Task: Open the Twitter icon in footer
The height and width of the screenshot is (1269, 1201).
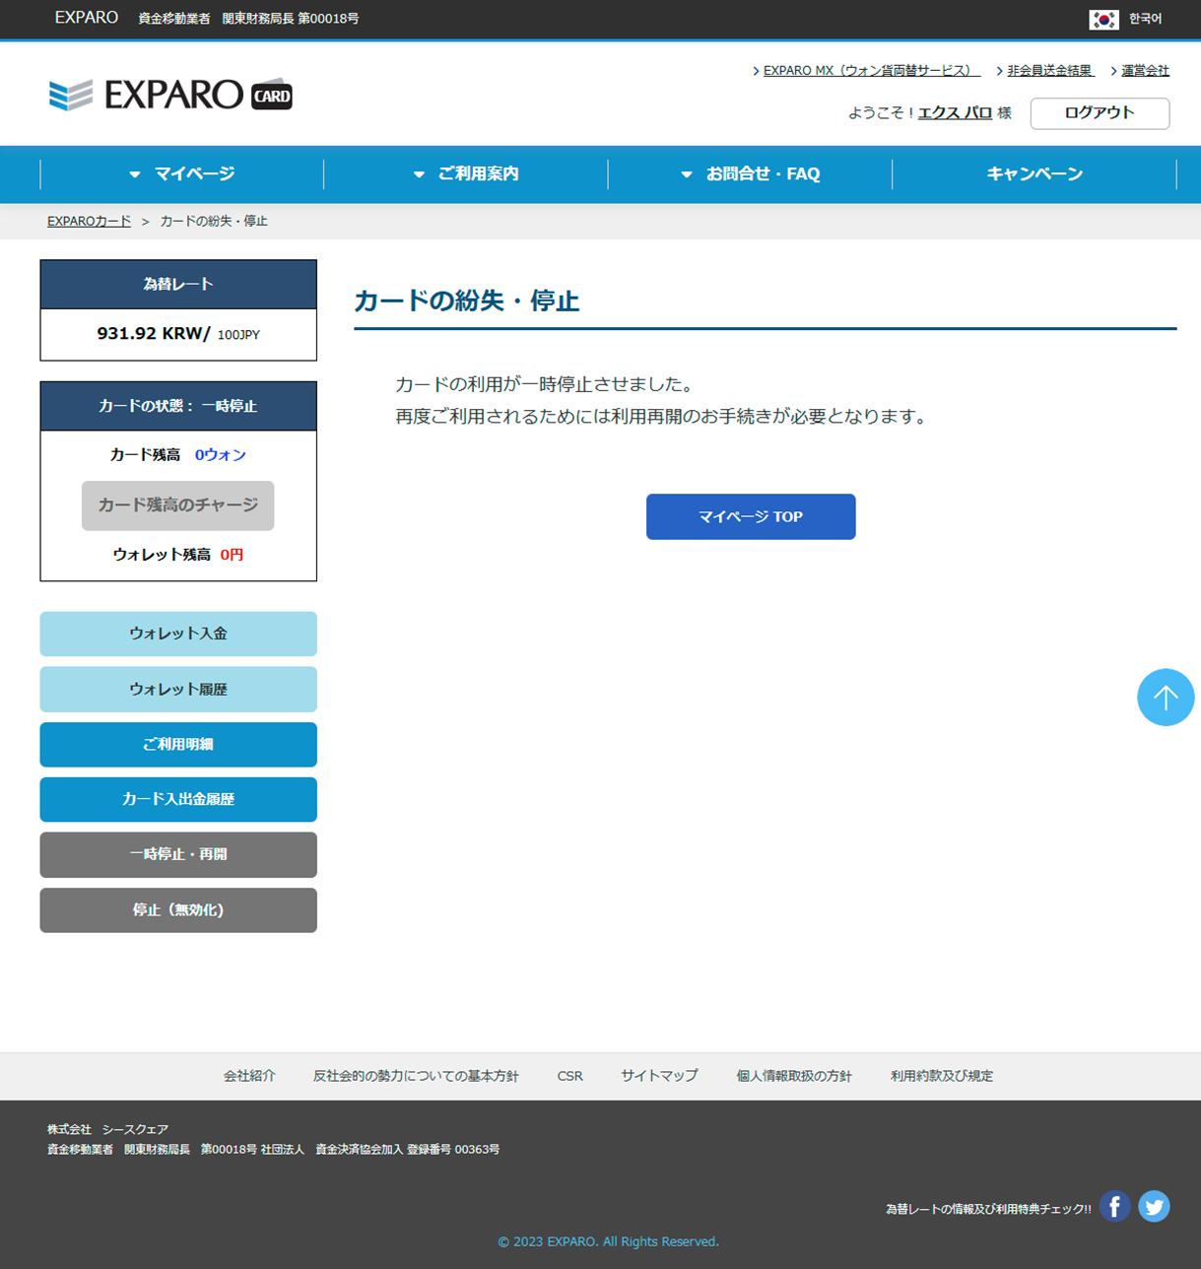Action: pyautogui.click(x=1154, y=1206)
